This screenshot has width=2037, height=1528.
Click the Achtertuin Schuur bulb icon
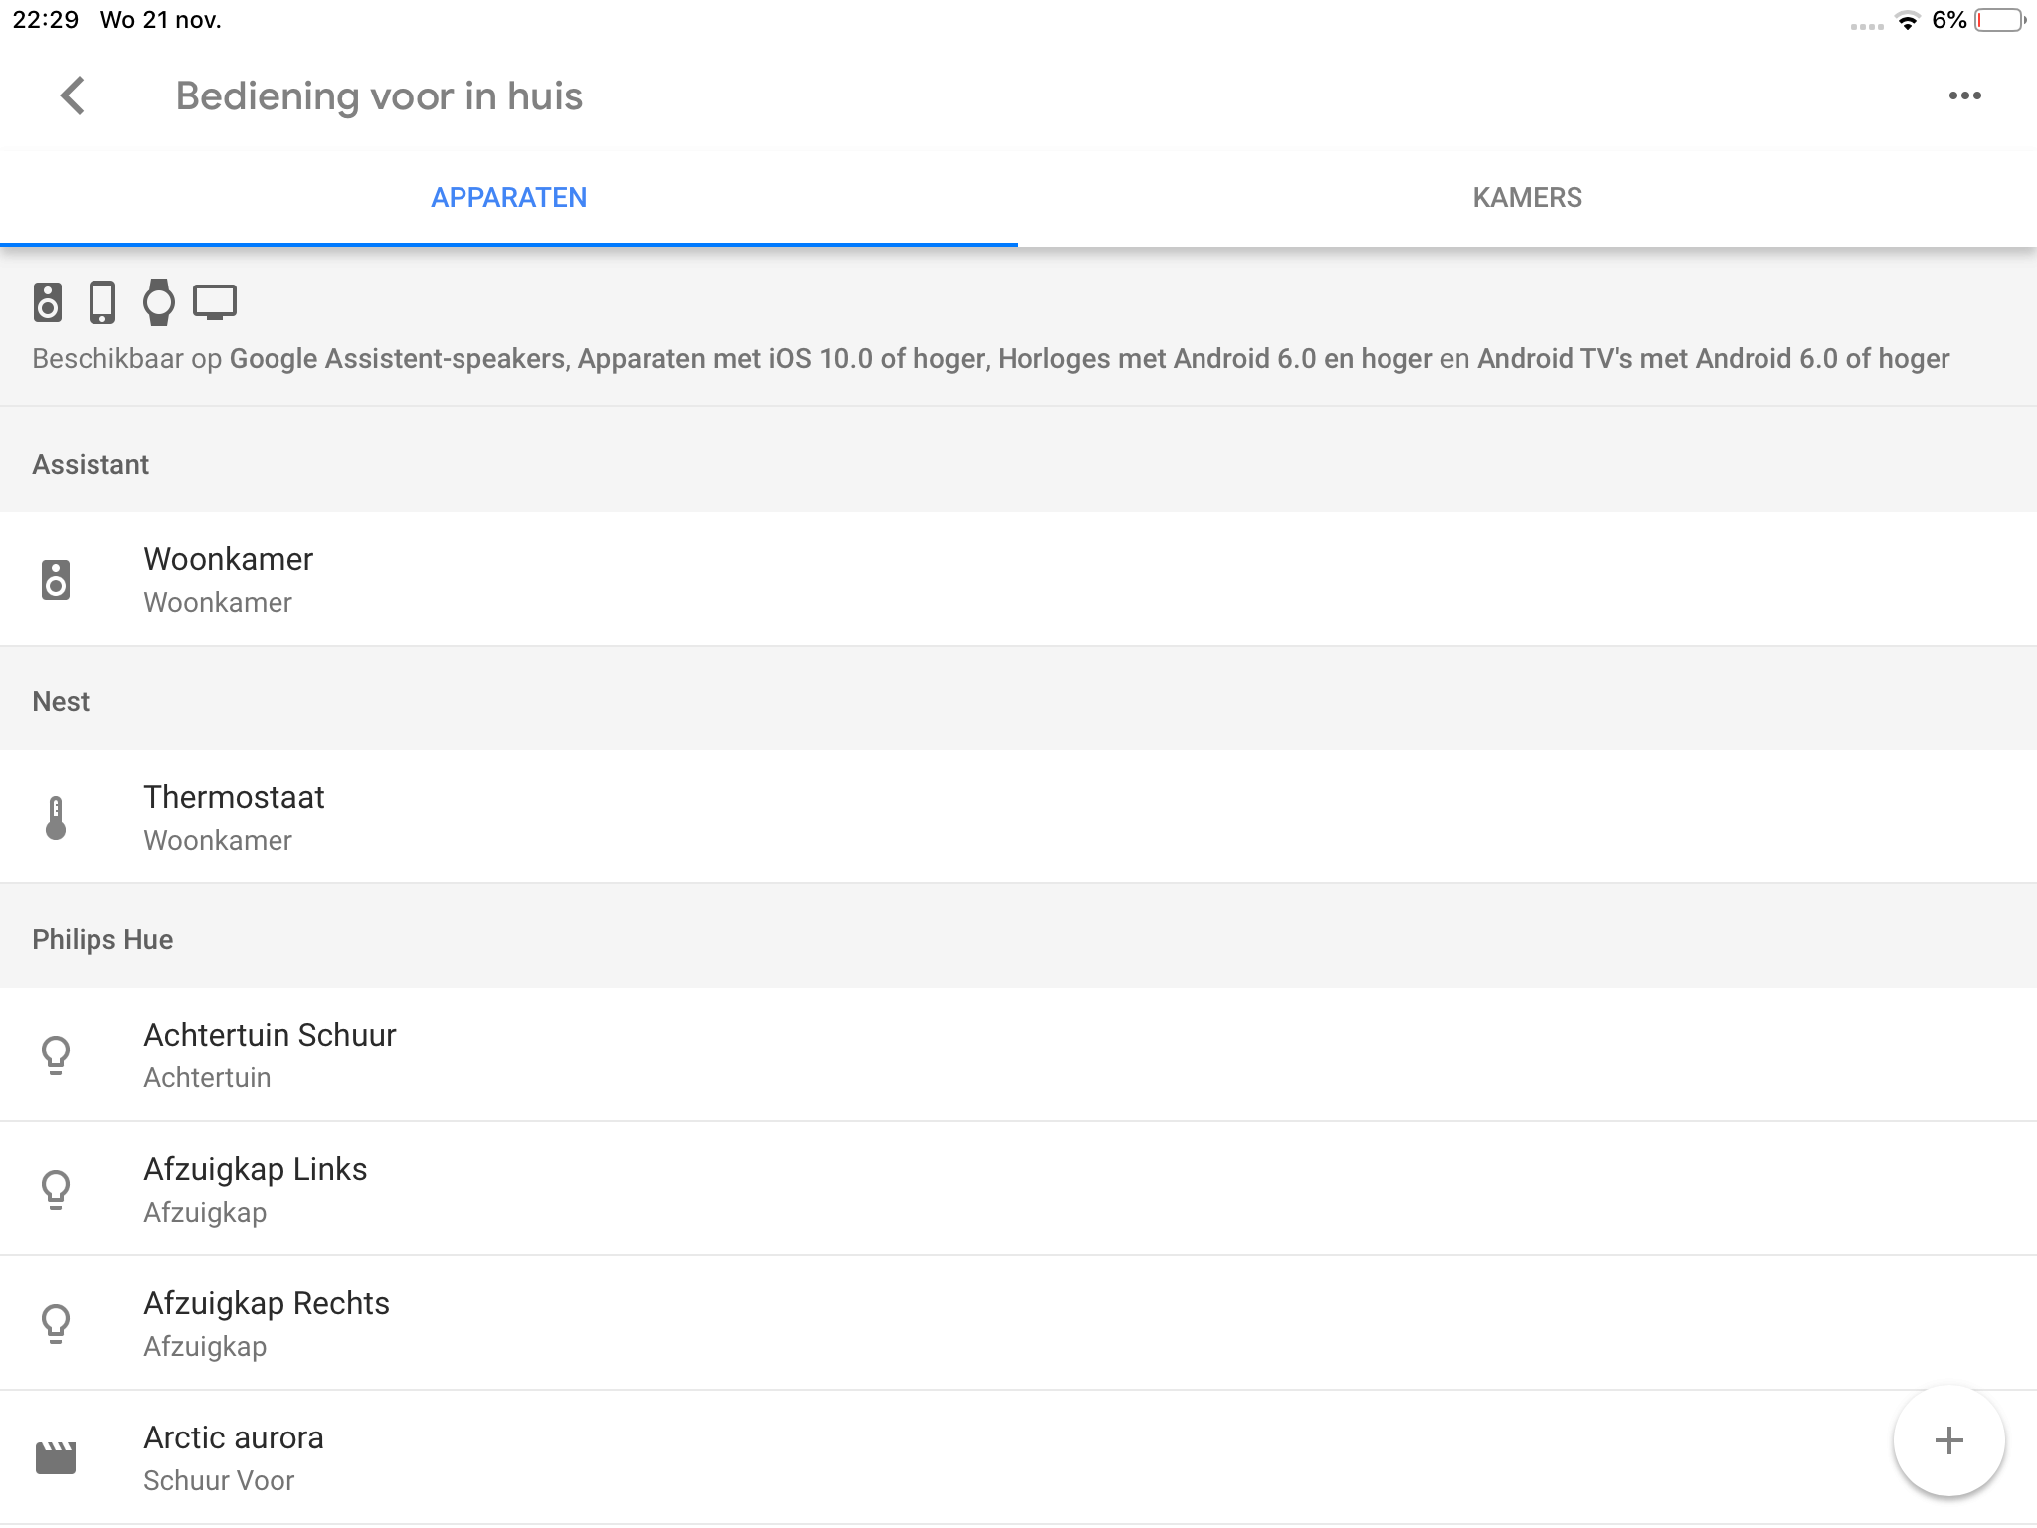tap(56, 1055)
